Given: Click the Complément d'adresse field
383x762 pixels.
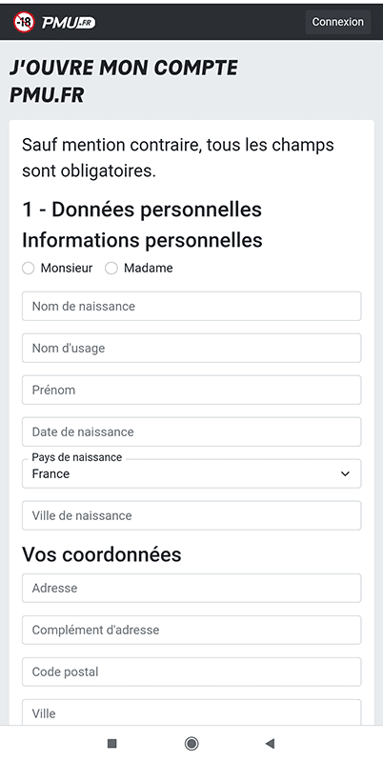Looking at the screenshot, I should [x=191, y=630].
